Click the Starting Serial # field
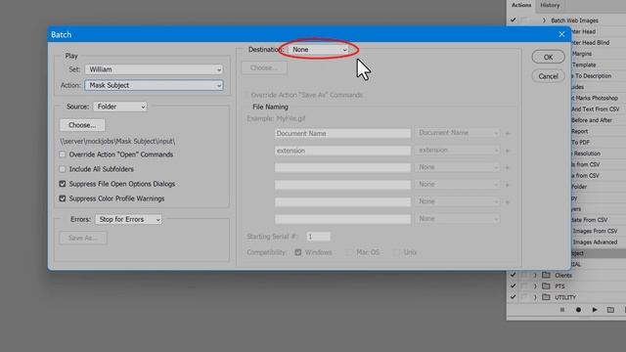 click(x=318, y=237)
